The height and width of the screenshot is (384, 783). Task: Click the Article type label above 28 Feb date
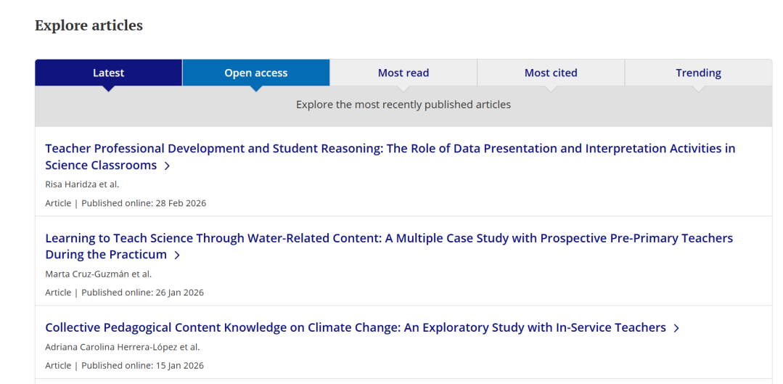(x=58, y=203)
